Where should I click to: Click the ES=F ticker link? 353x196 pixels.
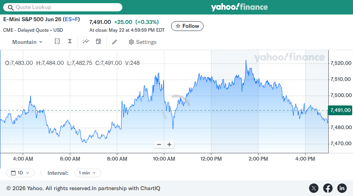[x=71, y=19]
